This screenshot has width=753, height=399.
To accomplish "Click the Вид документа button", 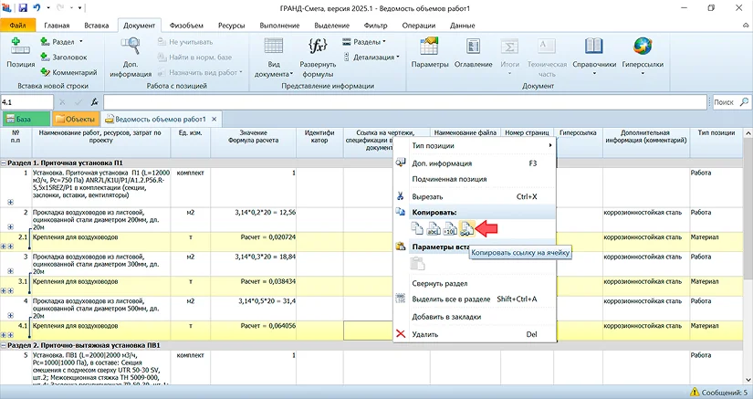I will (x=273, y=58).
